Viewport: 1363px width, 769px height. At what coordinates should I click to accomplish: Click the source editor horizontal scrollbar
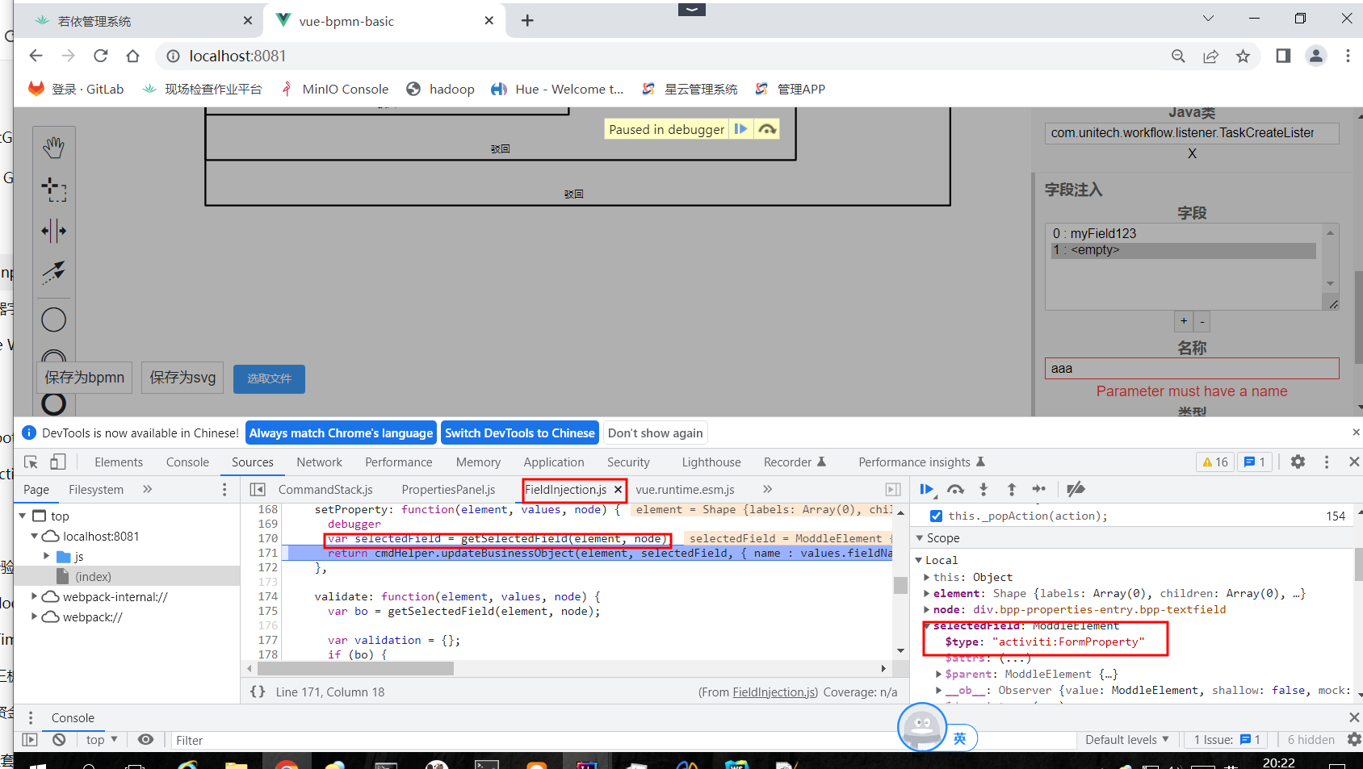pos(355,668)
